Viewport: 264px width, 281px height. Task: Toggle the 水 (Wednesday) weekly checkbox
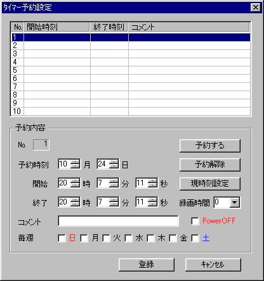[128, 239]
